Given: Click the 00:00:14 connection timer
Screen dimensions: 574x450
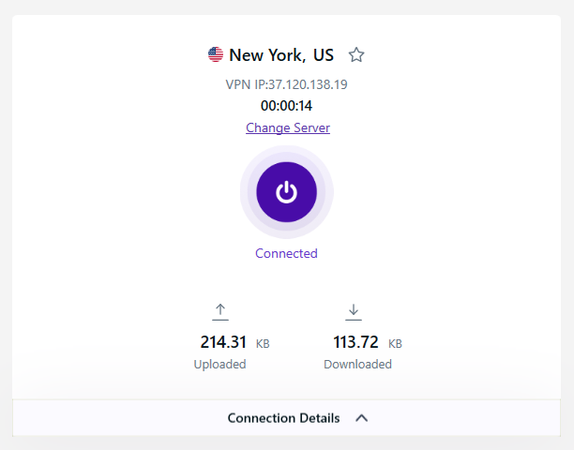Looking at the screenshot, I should pos(286,106).
